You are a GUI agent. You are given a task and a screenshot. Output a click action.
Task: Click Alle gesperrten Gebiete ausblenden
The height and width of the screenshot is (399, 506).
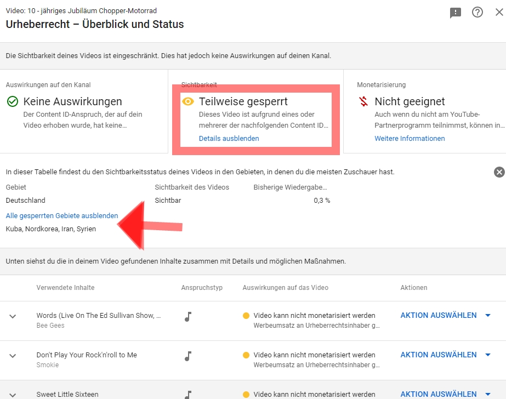(x=62, y=215)
